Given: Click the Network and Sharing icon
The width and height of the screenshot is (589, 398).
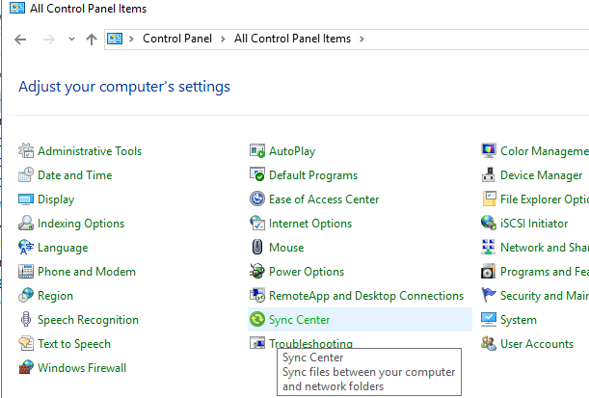Looking at the screenshot, I should coord(489,247).
